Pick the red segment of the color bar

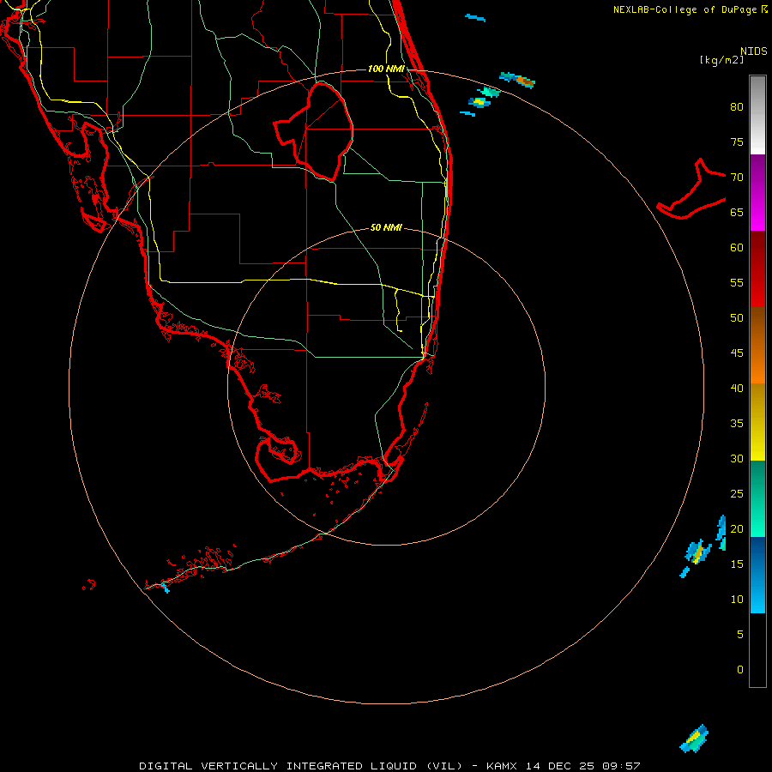point(757,268)
